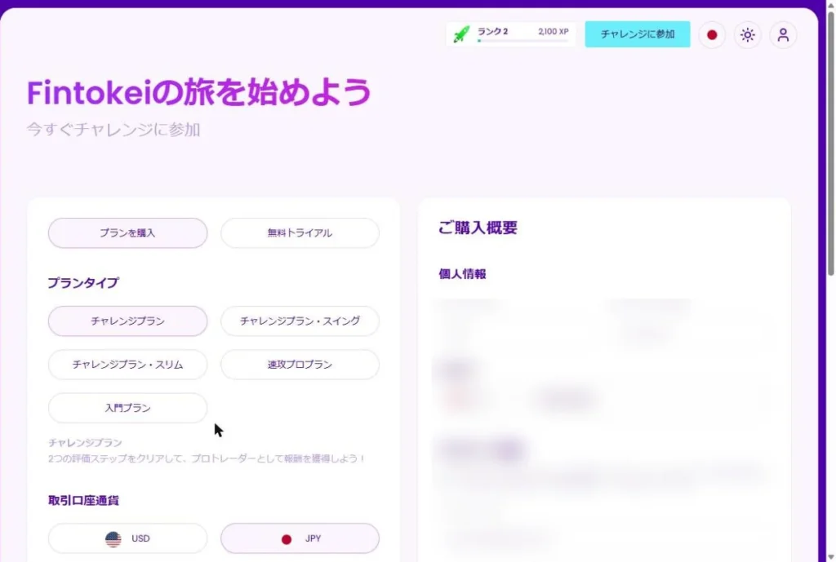Click the rank XP progress bar
The image size is (836, 562).
click(x=522, y=41)
